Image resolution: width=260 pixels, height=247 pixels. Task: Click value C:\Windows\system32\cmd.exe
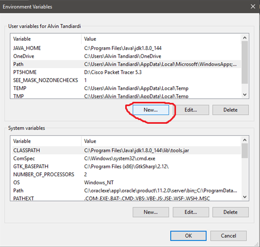(120, 159)
